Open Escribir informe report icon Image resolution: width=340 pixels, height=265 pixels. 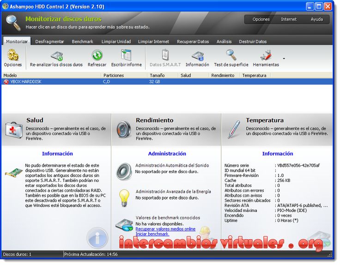coord(126,56)
